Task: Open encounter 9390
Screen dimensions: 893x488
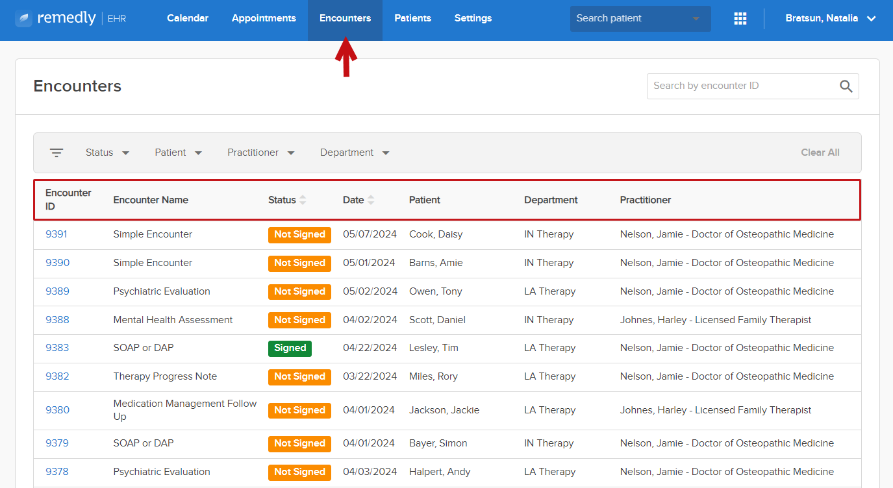Action: (57, 263)
